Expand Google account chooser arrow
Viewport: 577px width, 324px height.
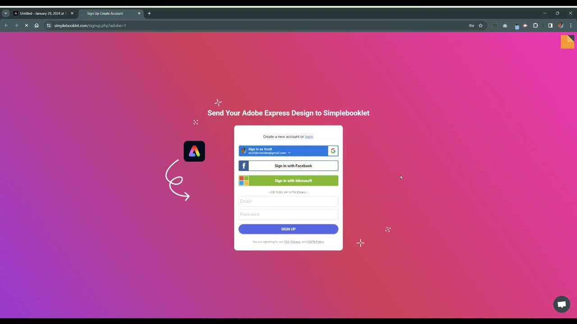[x=289, y=153]
